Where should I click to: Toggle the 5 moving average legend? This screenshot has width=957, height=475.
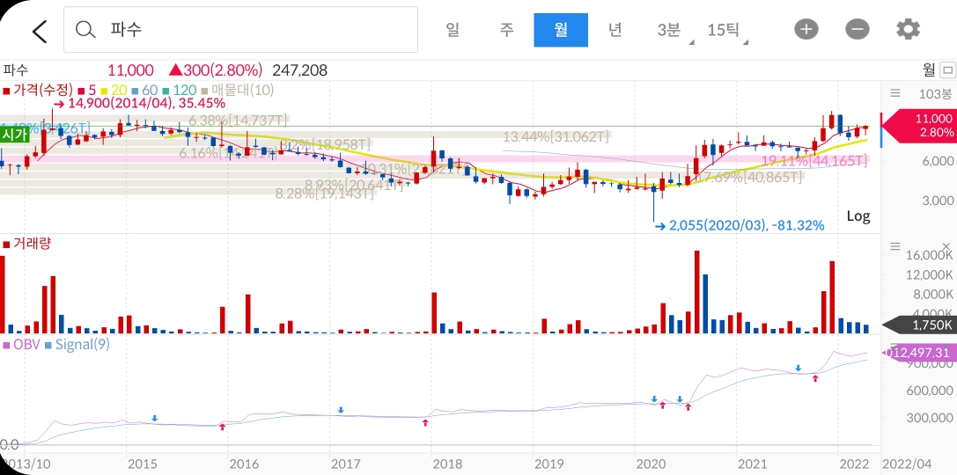(x=86, y=91)
